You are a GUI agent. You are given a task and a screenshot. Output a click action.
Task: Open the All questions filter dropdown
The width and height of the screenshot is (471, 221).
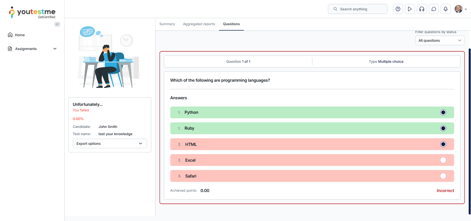[440, 40]
